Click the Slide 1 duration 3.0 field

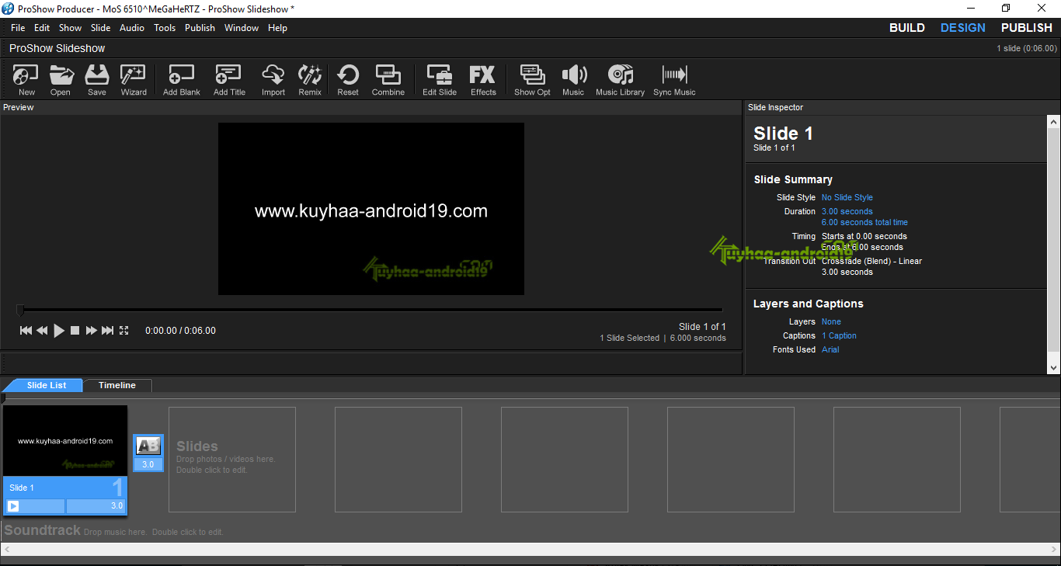95,506
